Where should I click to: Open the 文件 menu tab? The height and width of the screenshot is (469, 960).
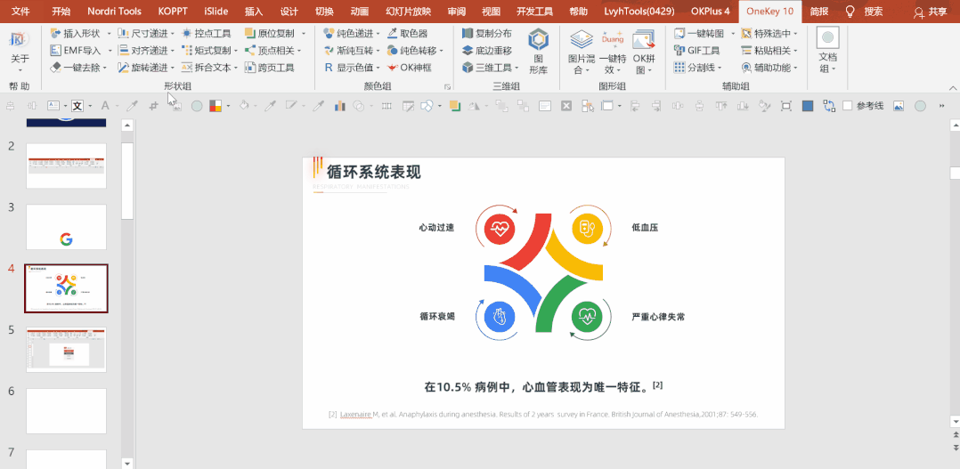point(20,11)
